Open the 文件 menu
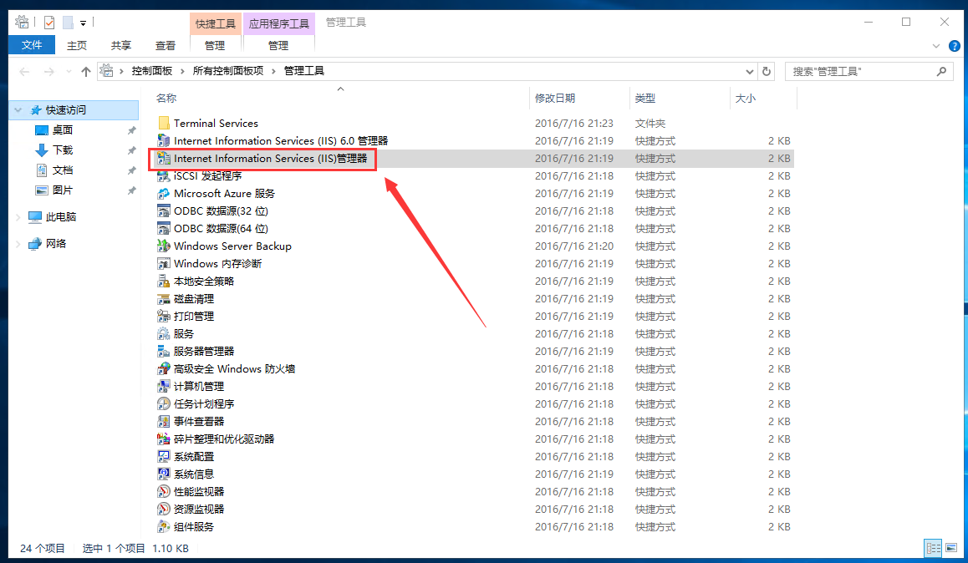Image resolution: width=968 pixels, height=563 pixels. (32, 45)
